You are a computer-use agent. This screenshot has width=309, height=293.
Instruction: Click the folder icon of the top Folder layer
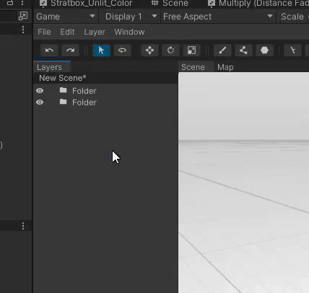tap(64, 90)
